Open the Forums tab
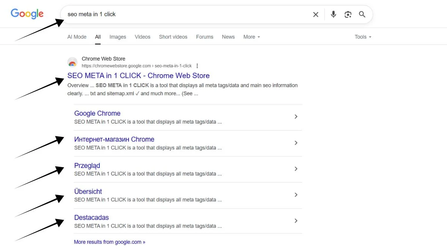 [x=205, y=37]
